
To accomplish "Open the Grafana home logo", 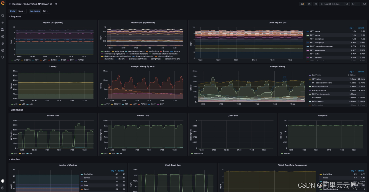I will click(3, 3).
